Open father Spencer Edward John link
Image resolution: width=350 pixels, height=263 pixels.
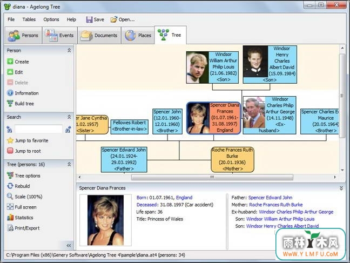pyautogui.click(x=270, y=197)
